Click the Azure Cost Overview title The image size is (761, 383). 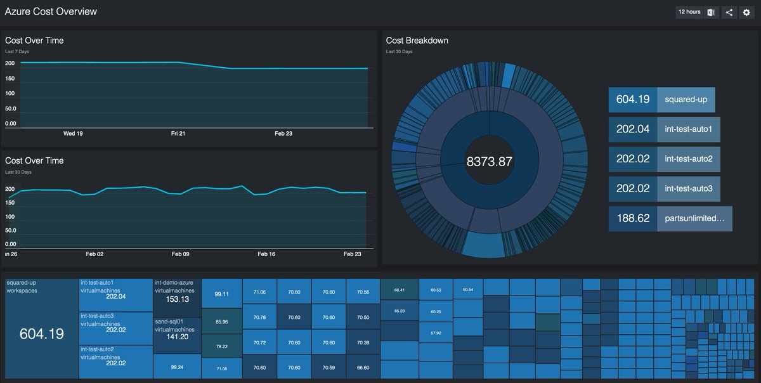coord(51,11)
